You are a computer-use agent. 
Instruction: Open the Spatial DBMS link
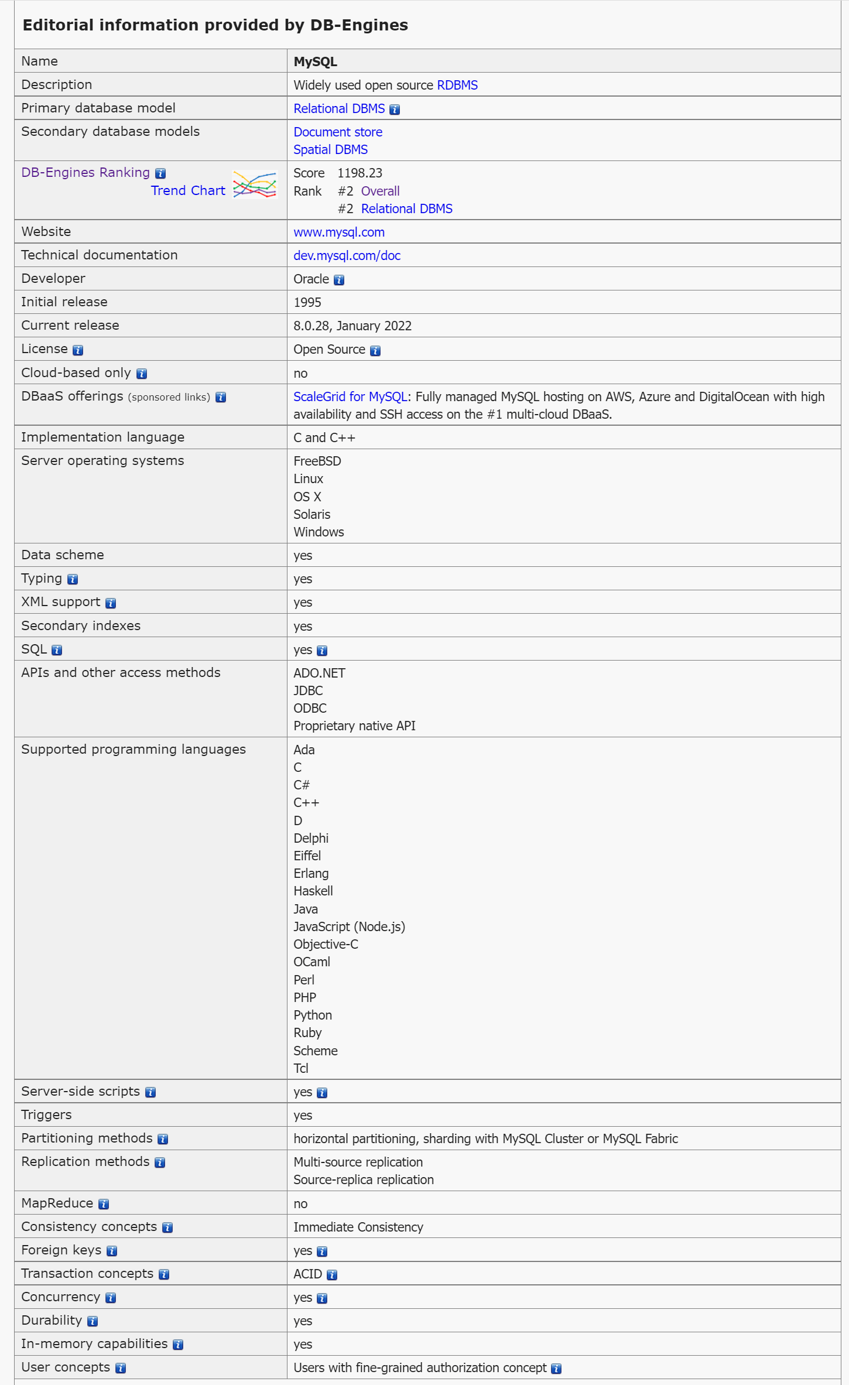pyautogui.click(x=330, y=149)
